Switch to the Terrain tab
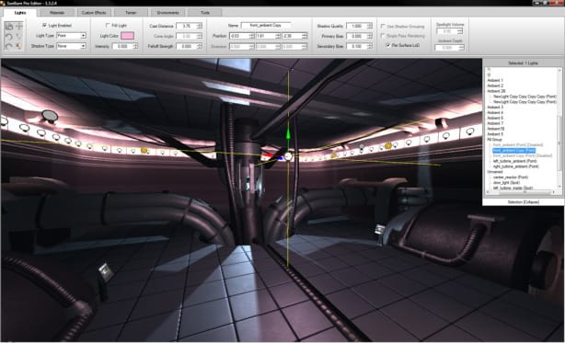Screen dimensions: 565x343 coord(131,13)
